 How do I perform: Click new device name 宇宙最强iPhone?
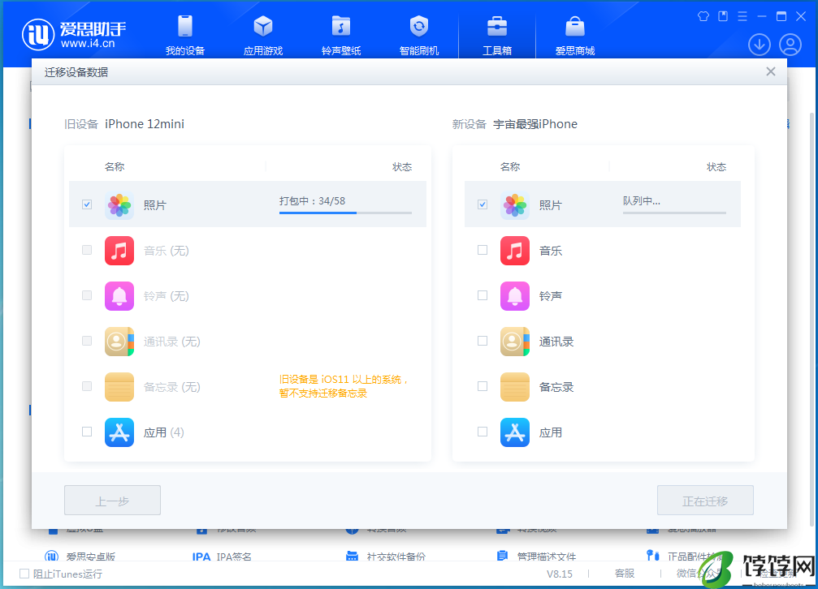point(535,124)
